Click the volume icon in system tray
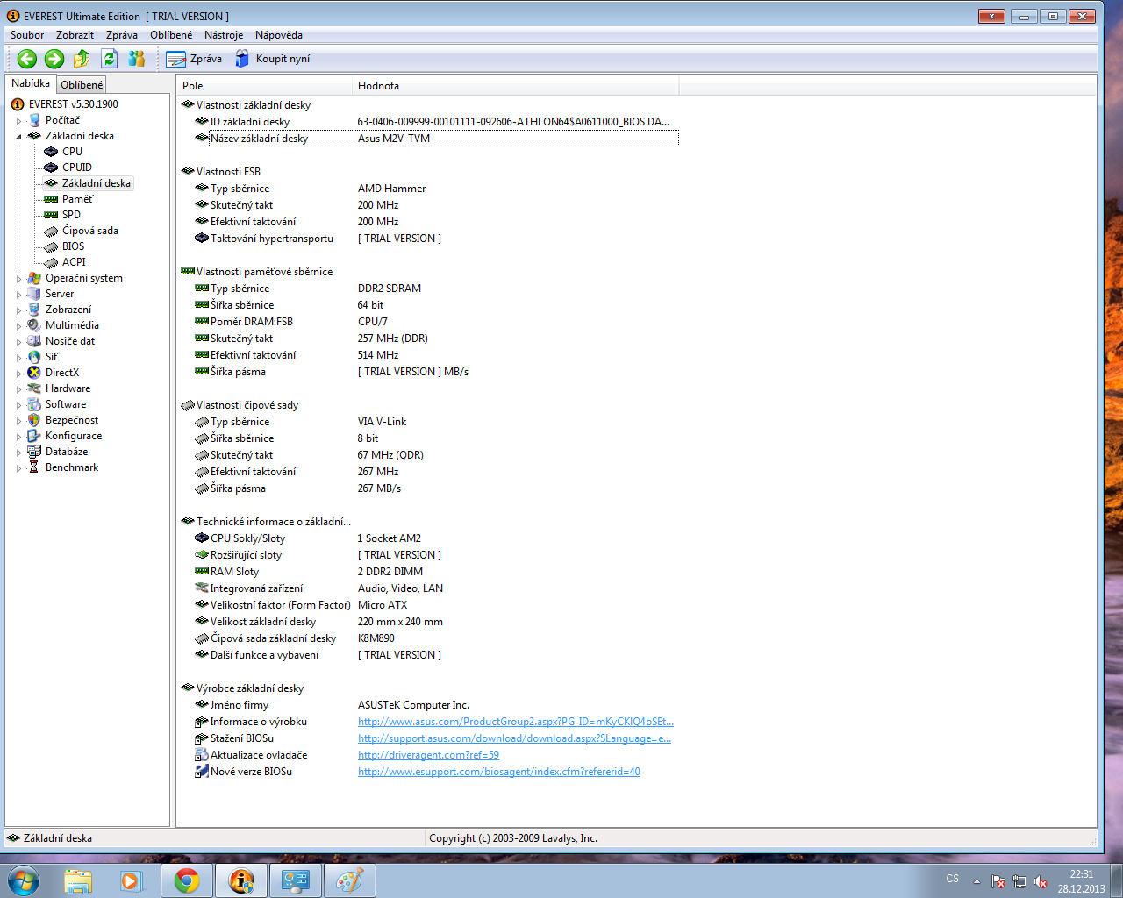Image resolution: width=1123 pixels, height=898 pixels. pyautogui.click(x=1041, y=881)
